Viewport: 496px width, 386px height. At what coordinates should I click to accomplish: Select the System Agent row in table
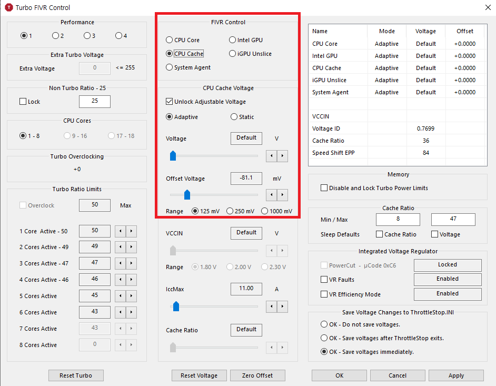coord(398,92)
